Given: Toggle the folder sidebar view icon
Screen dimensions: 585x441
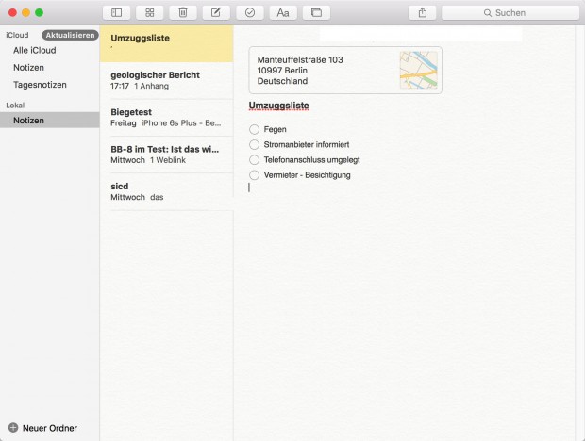Looking at the screenshot, I should tap(116, 12).
